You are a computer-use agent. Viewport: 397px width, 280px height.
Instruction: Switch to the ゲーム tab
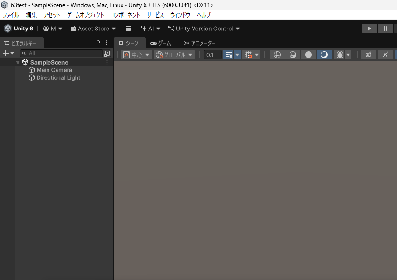[161, 43]
